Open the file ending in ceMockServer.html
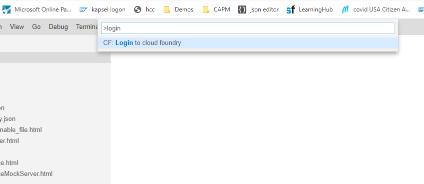 click(x=26, y=173)
